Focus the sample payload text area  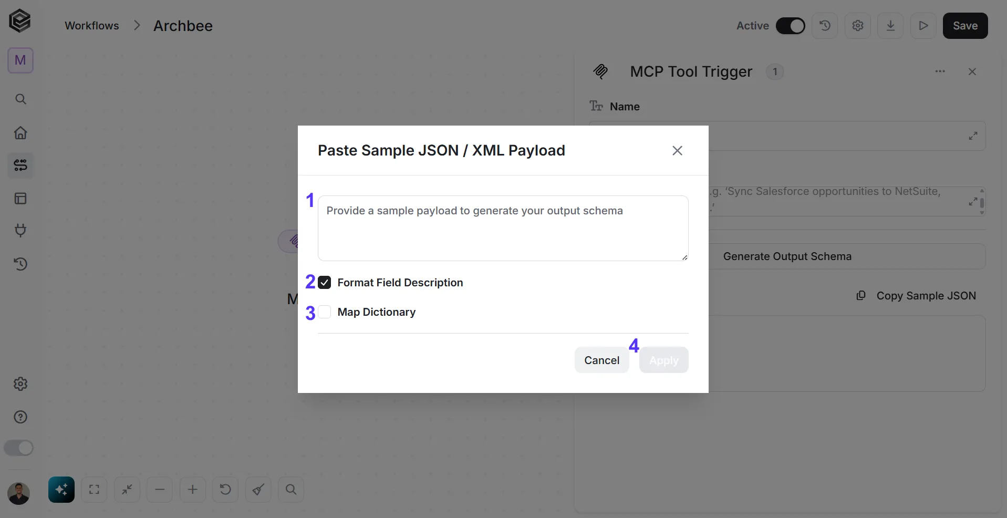tap(503, 229)
